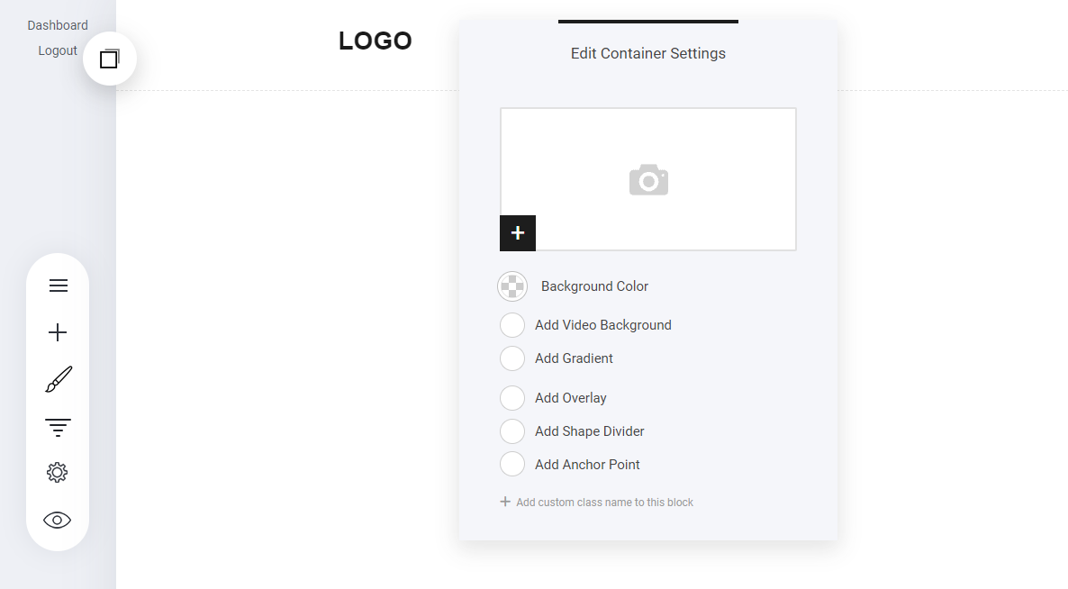Enable the Add Shape Divider option

(512, 431)
